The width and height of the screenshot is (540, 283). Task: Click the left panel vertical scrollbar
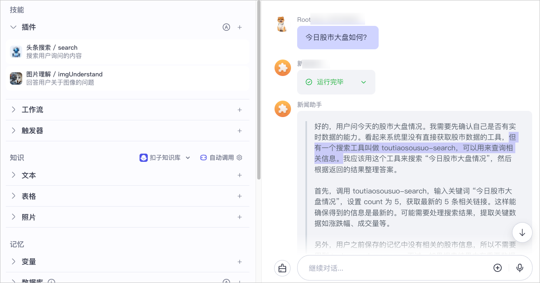point(259,90)
